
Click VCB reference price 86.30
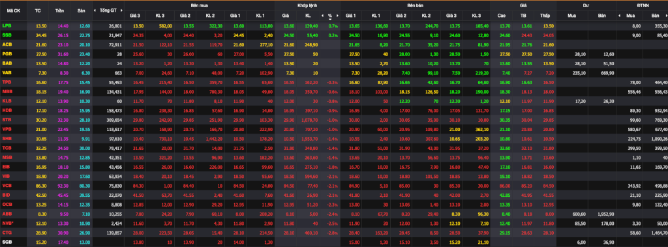(x=41, y=185)
